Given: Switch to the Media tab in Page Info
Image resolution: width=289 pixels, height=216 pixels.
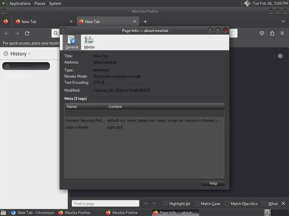Looking at the screenshot, I should (89, 42).
